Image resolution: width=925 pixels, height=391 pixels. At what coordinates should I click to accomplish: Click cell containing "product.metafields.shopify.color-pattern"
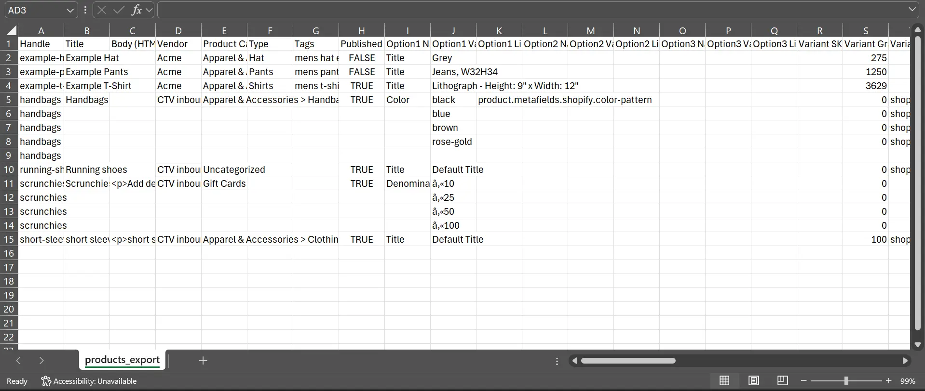499,100
